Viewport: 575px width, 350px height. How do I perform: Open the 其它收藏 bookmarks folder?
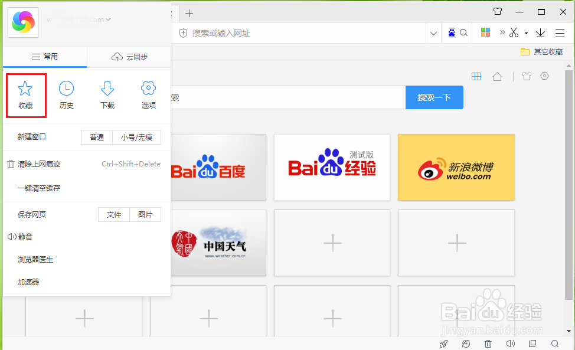click(x=541, y=52)
